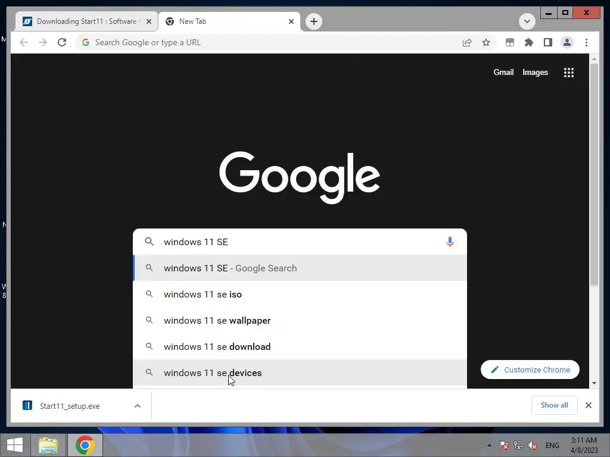Click the Google search box text

pos(195,242)
